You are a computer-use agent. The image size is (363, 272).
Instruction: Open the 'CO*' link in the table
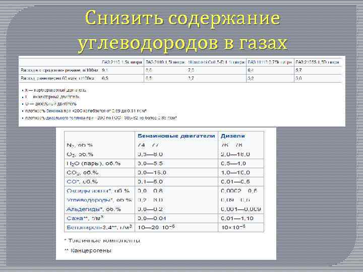tap(73, 182)
